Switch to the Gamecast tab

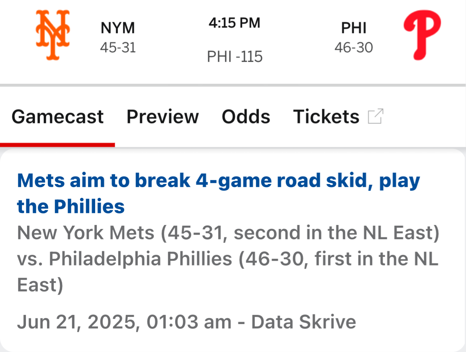(57, 117)
